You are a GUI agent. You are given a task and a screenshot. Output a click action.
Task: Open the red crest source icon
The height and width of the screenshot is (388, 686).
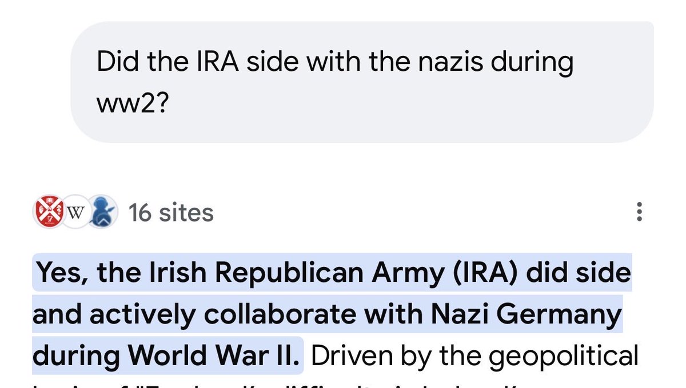click(x=47, y=212)
